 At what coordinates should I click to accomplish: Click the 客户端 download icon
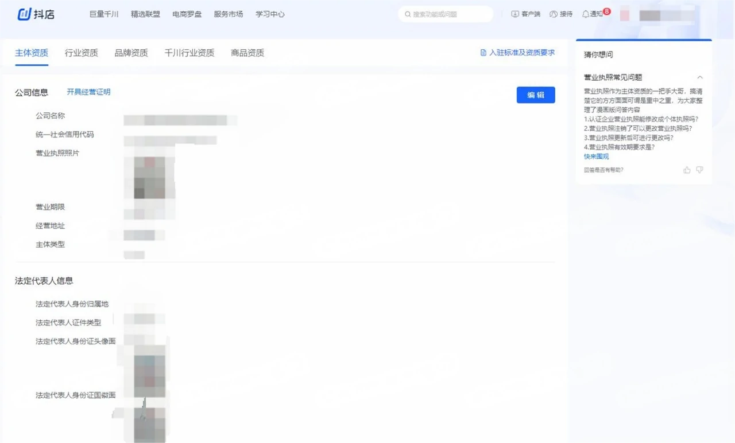tap(515, 14)
